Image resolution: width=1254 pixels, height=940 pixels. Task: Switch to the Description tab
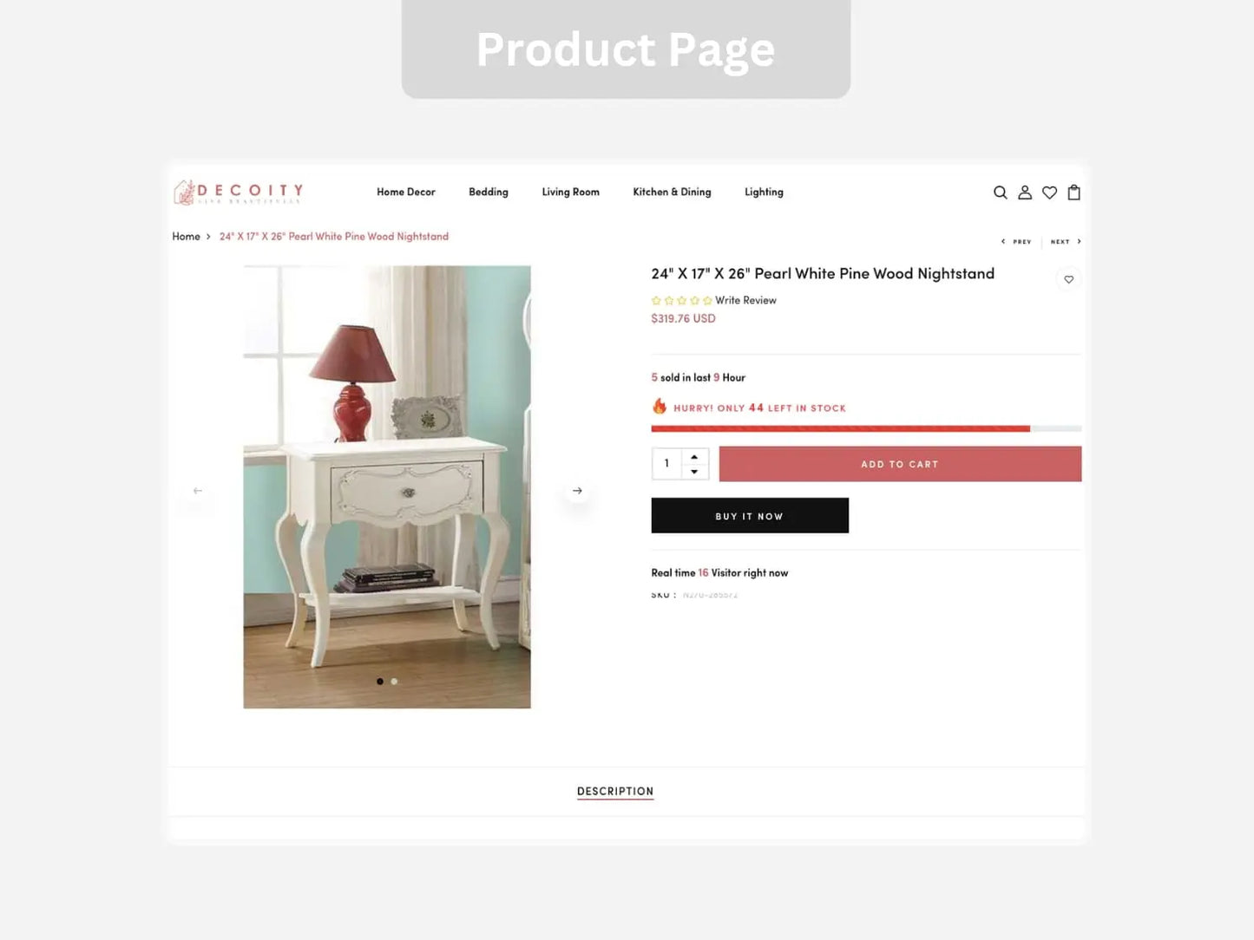[615, 791]
